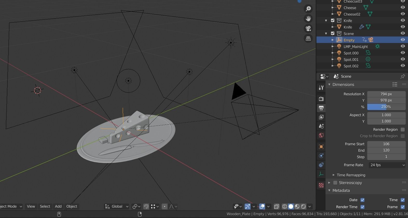Screen dimensions: 408x218
Task: Open properties editor type dropdown
Action: (324, 76)
